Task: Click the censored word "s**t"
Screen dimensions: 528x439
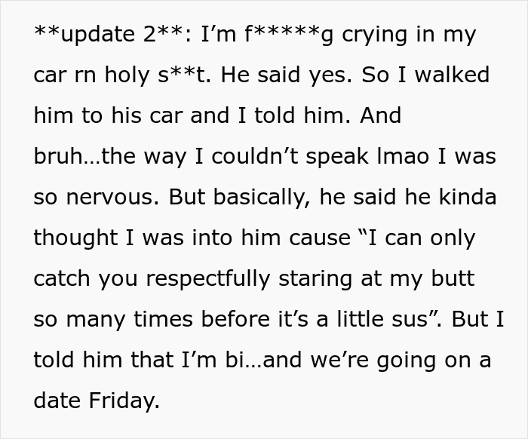Action: click(181, 75)
